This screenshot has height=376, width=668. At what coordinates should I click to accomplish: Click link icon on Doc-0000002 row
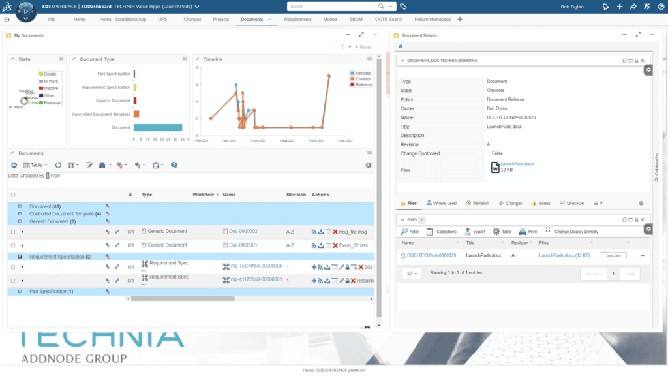[117, 232]
